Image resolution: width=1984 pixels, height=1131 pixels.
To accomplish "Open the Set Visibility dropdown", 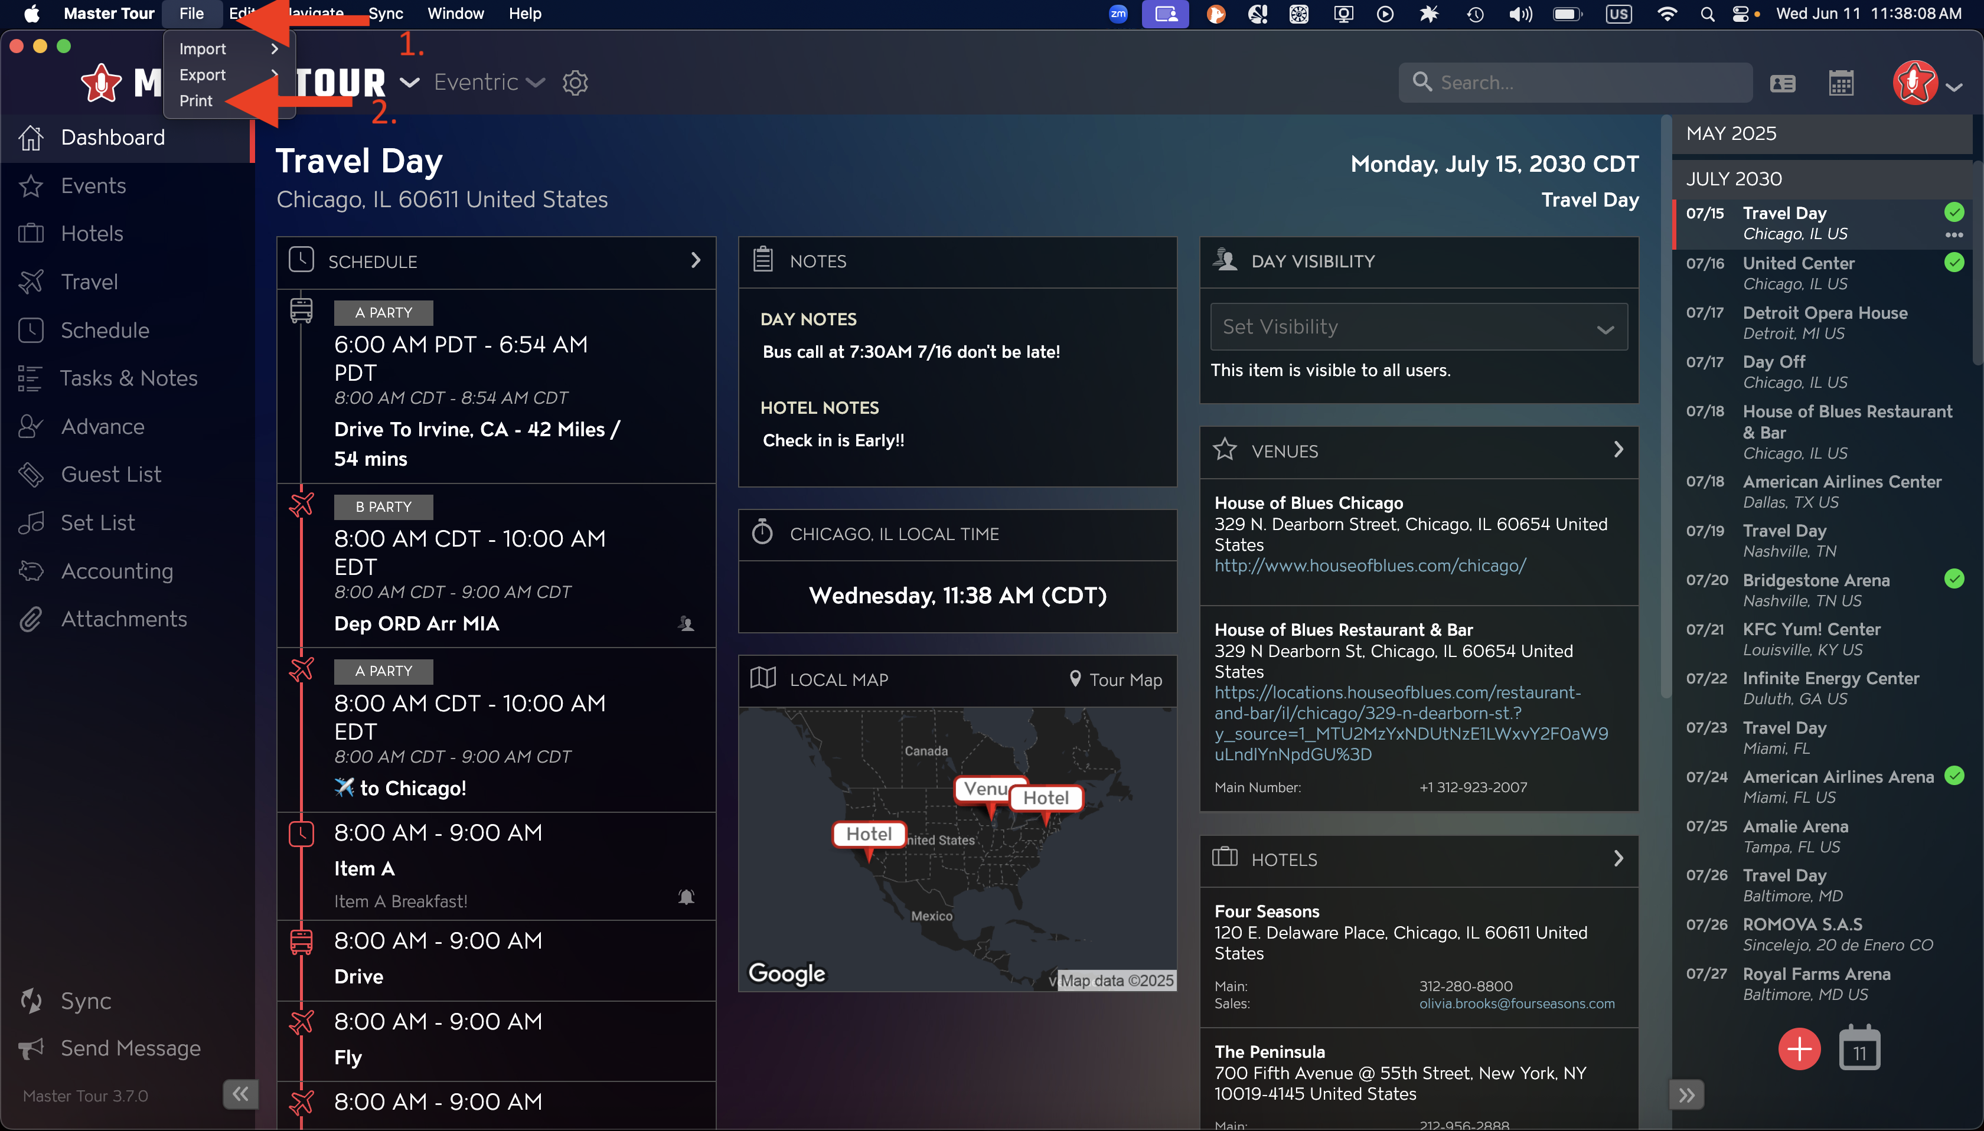I will click(1420, 327).
